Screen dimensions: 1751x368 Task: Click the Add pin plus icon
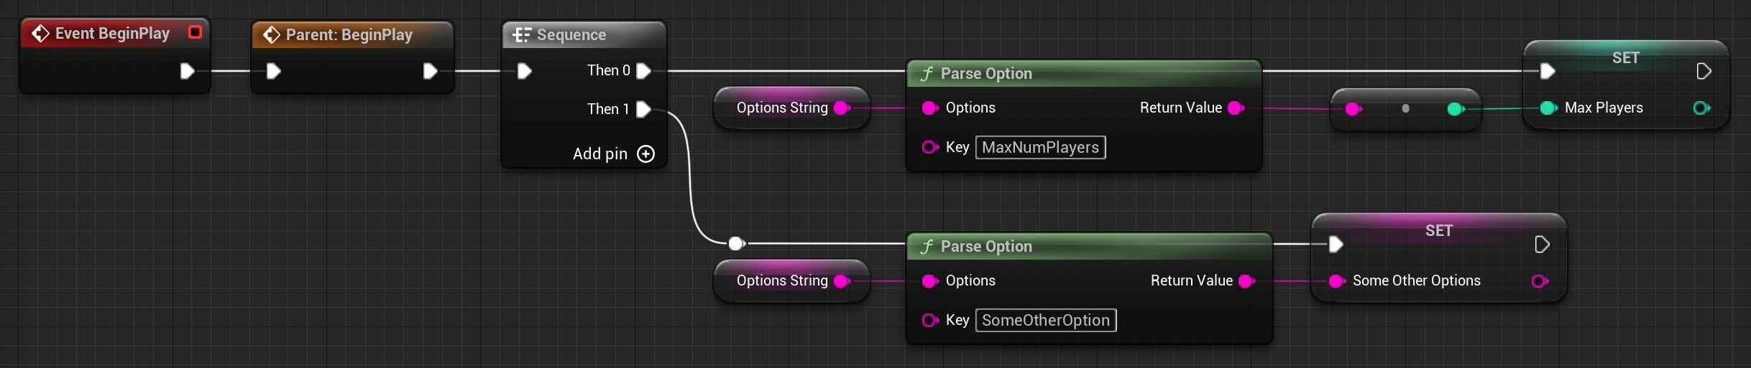click(646, 154)
